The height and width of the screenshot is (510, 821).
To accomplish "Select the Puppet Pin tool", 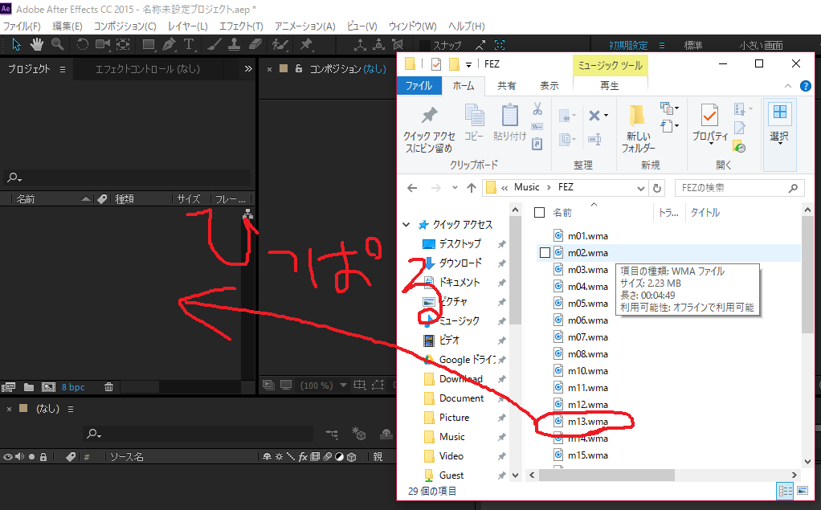I will [x=306, y=44].
